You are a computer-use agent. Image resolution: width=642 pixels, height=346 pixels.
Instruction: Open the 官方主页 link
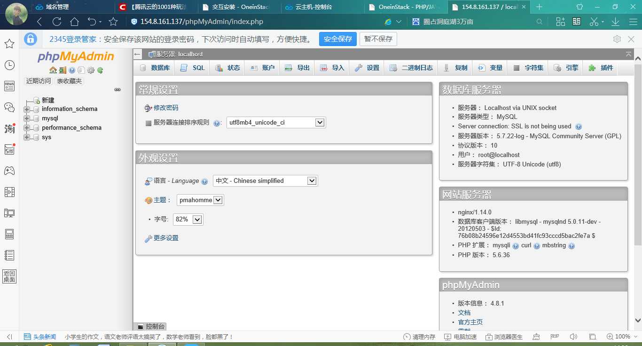470,322
